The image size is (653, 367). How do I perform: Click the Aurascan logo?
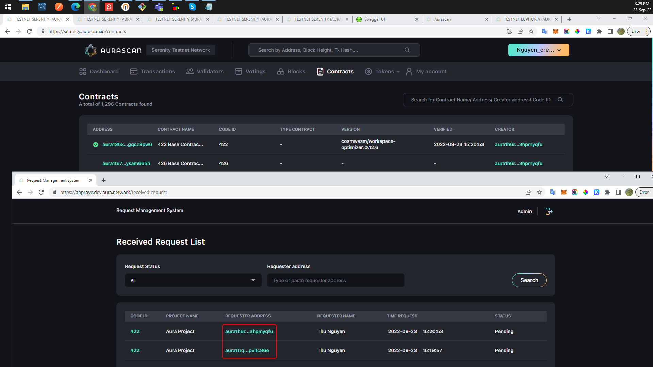112,50
